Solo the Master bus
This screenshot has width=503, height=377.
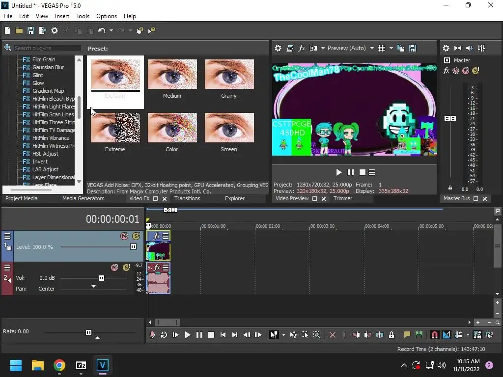coord(475,71)
